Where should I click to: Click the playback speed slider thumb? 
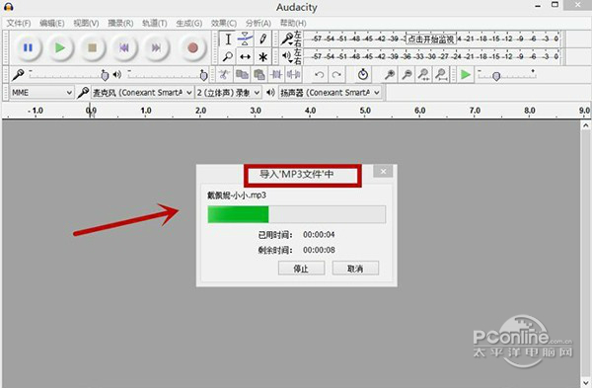coord(496,76)
